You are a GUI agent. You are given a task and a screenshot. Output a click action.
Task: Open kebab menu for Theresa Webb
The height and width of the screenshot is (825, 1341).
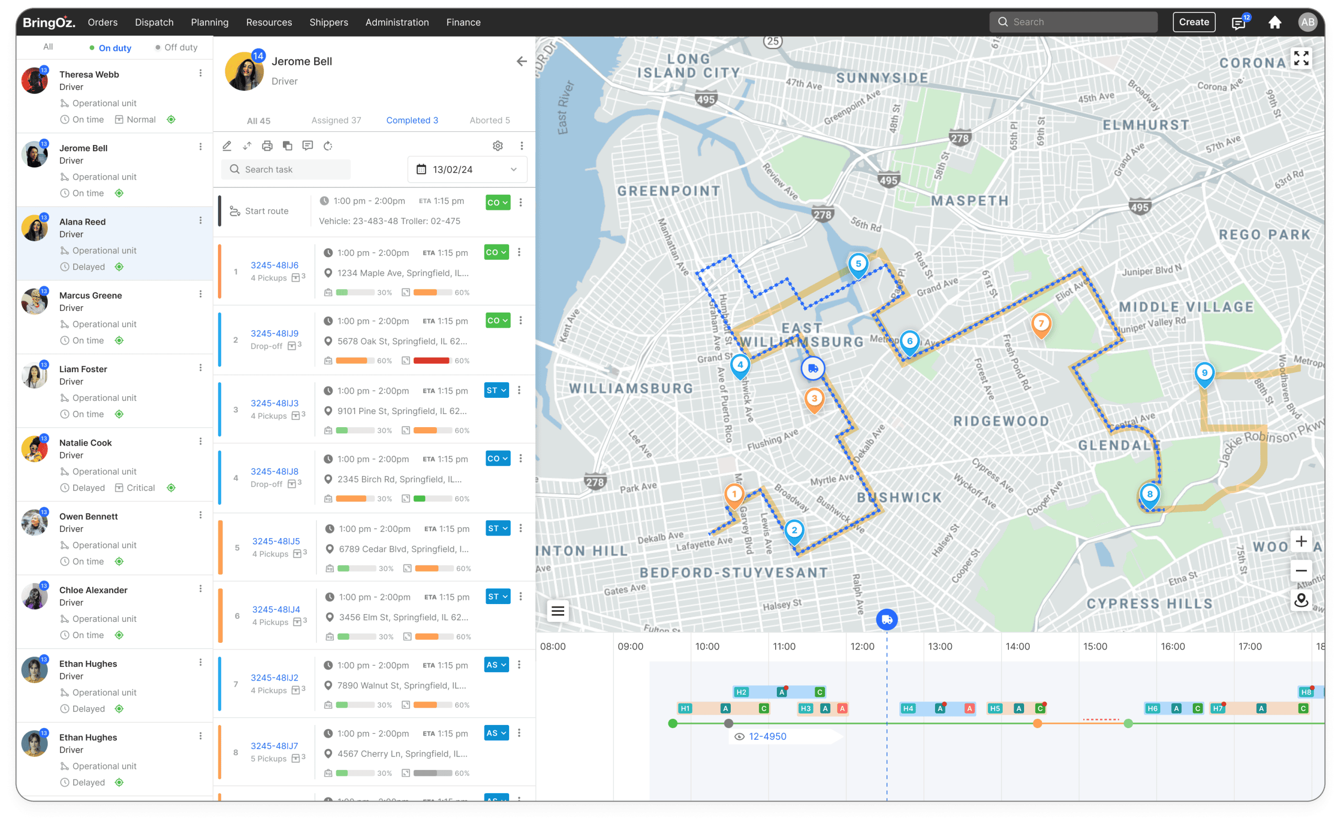pyautogui.click(x=201, y=73)
